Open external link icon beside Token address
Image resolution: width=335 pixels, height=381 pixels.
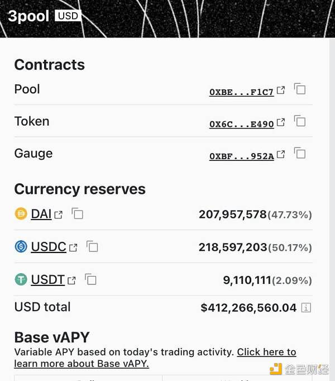[281, 122]
